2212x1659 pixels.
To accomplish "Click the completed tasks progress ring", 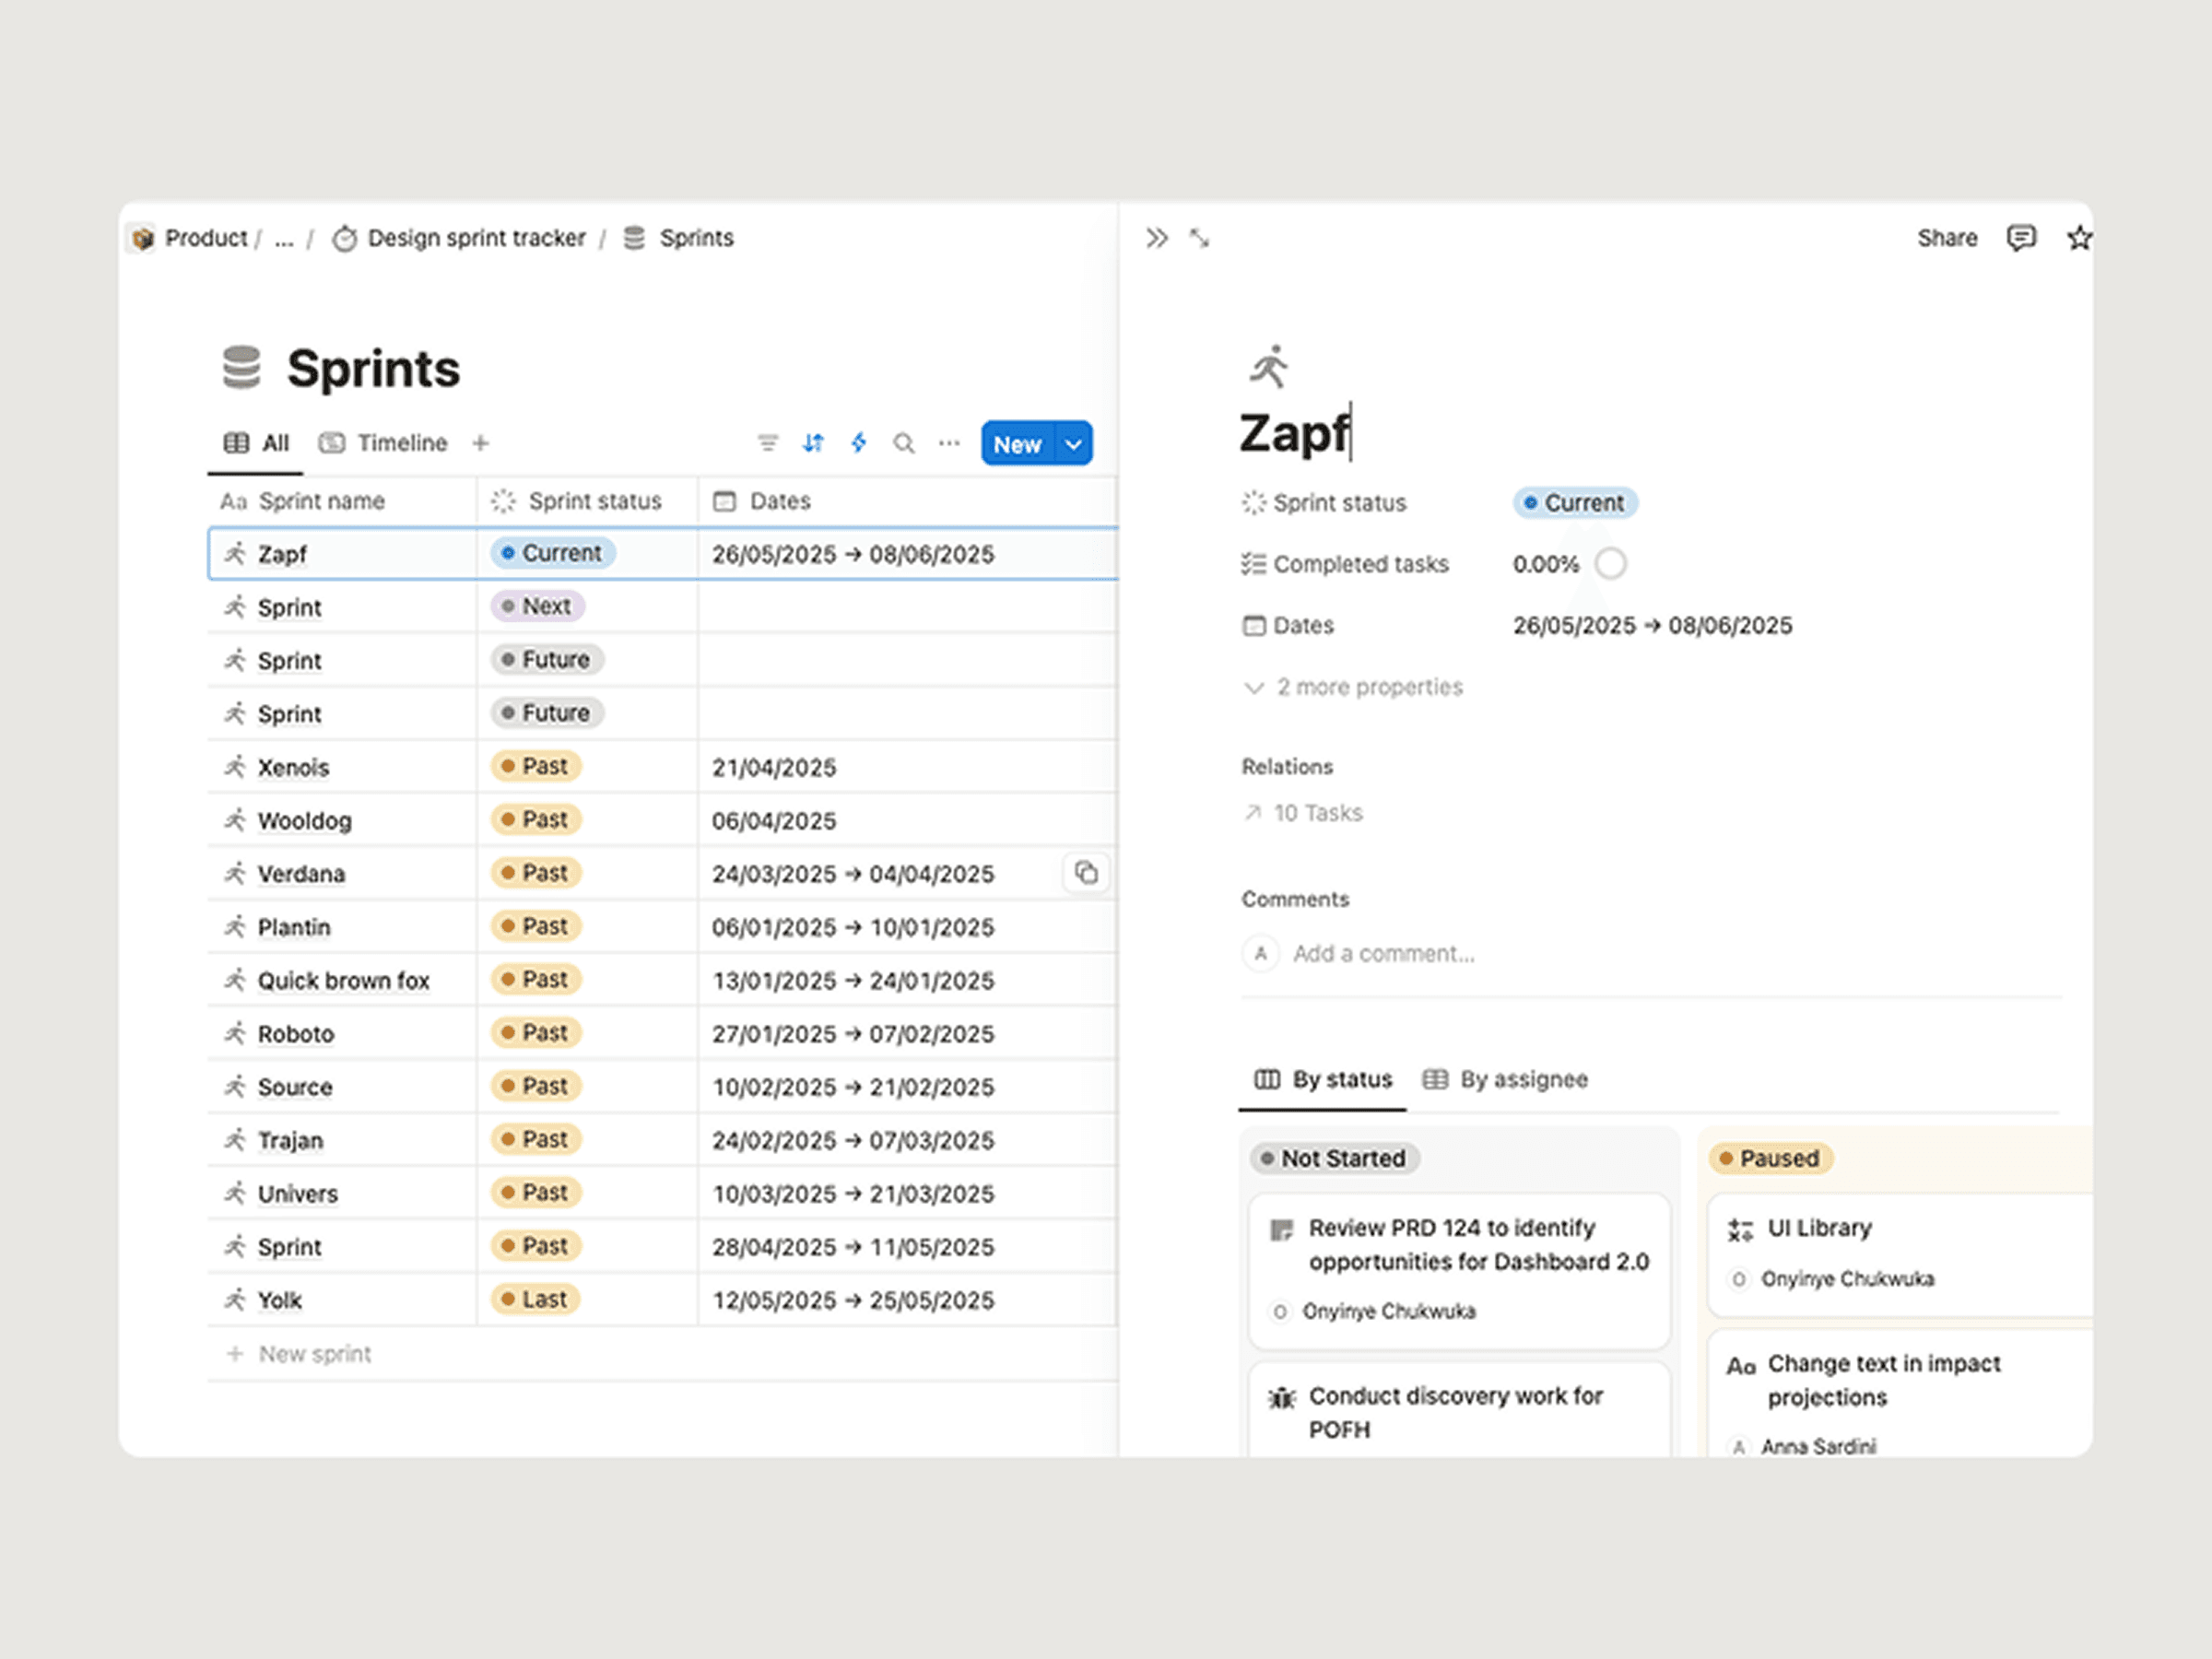I will [1610, 564].
